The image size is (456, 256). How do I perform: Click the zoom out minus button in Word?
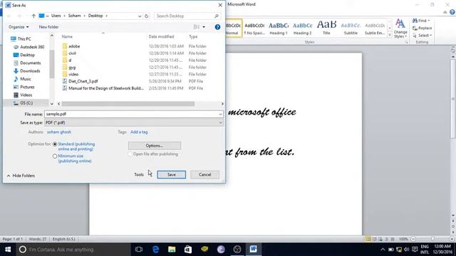point(413,239)
